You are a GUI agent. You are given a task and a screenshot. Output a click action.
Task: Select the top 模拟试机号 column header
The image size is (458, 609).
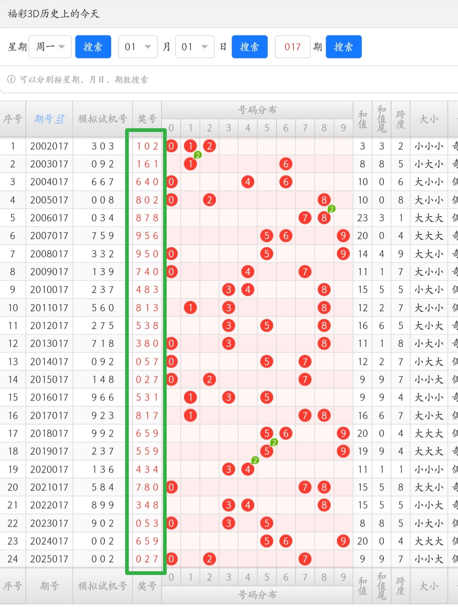(x=102, y=119)
